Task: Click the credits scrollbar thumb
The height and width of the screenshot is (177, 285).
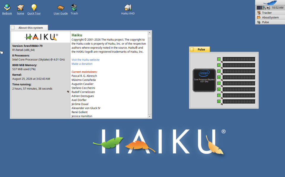Action: point(150,36)
